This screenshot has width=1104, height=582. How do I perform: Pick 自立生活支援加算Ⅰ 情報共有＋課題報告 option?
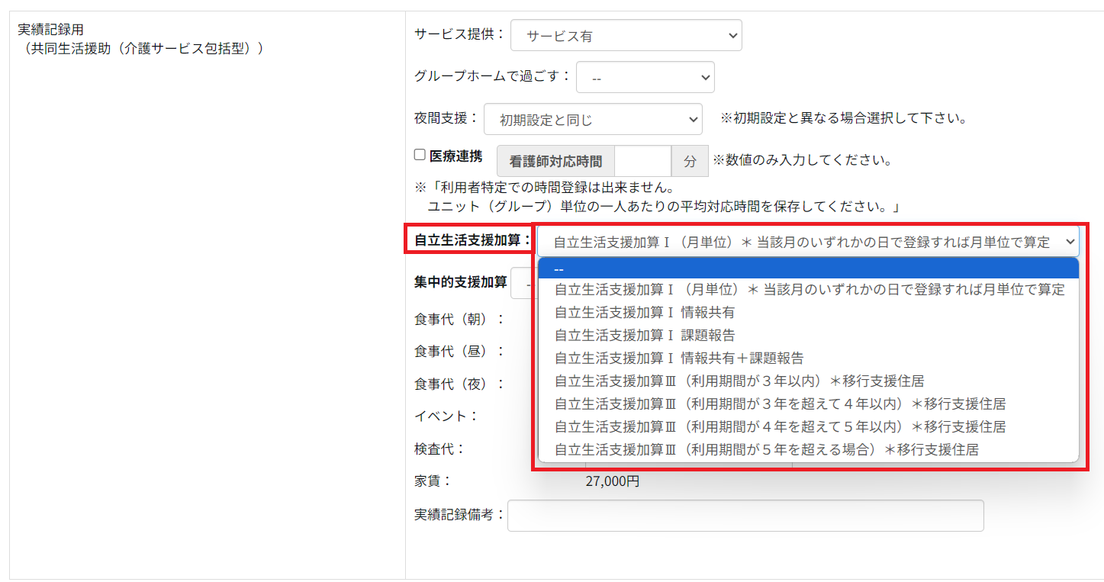click(x=808, y=359)
